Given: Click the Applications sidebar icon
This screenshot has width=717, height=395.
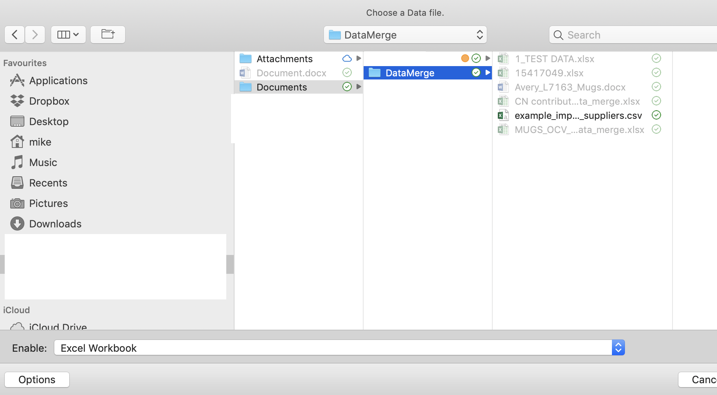Looking at the screenshot, I should click(x=17, y=80).
